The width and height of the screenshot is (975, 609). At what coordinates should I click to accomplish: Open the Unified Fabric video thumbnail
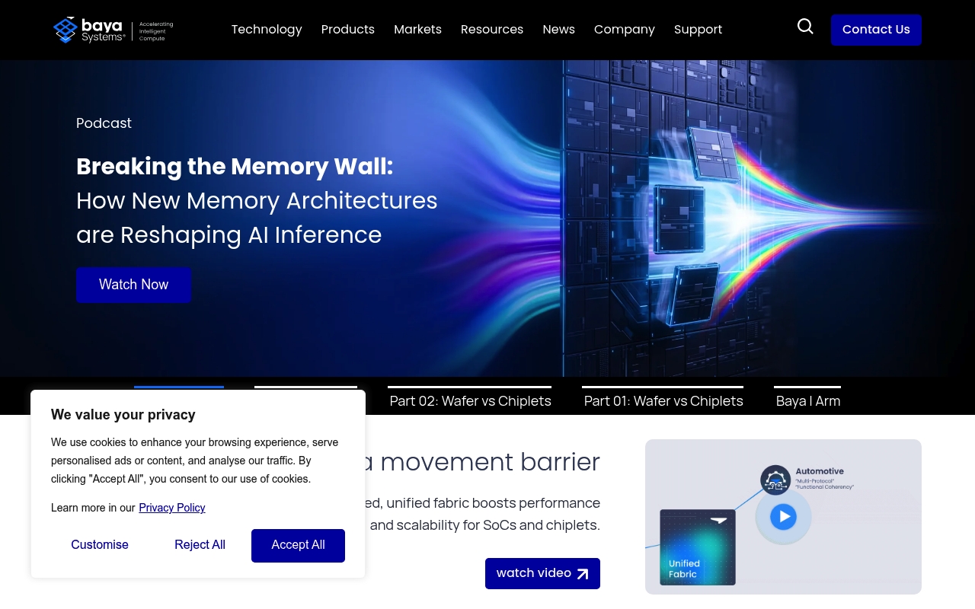pyautogui.click(x=783, y=517)
